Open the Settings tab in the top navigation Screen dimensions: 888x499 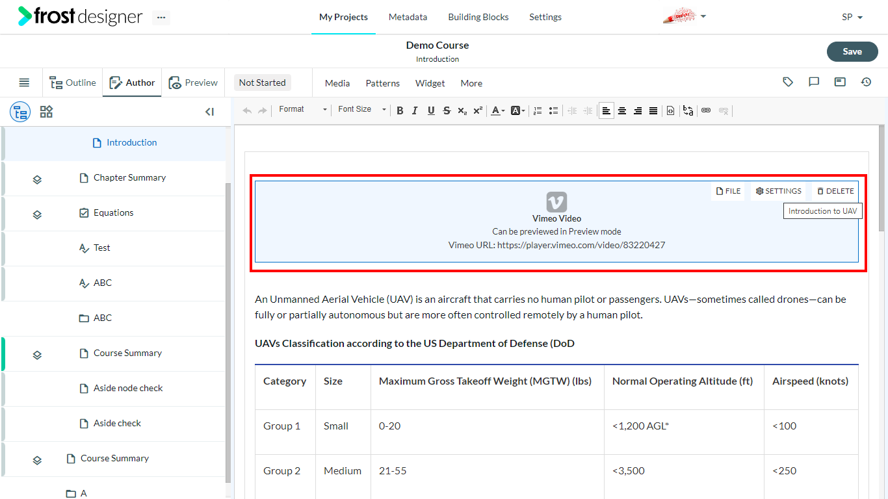point(545,17)
